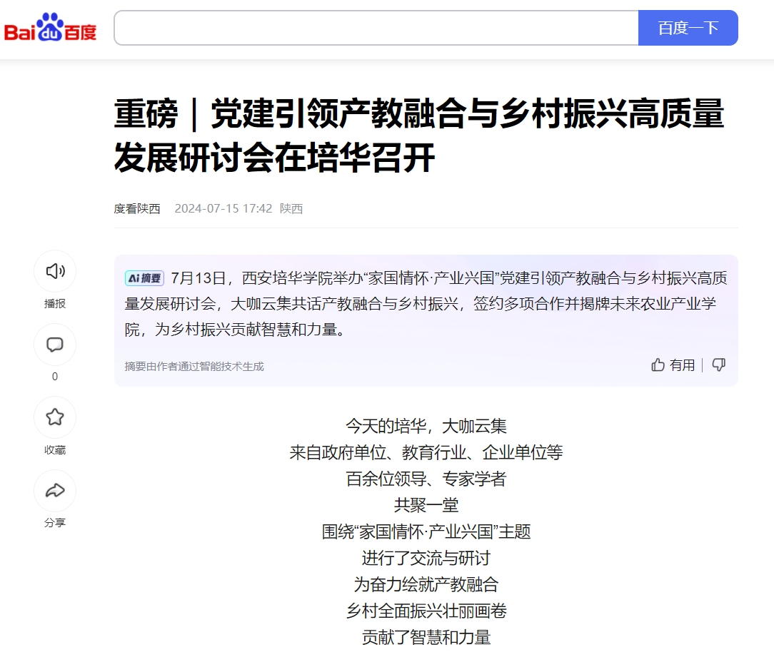Viewport: 774px width, 667px height.
Task: Share the article using the arrow icon
Action: pyautogui.click(x=55, y=491)
